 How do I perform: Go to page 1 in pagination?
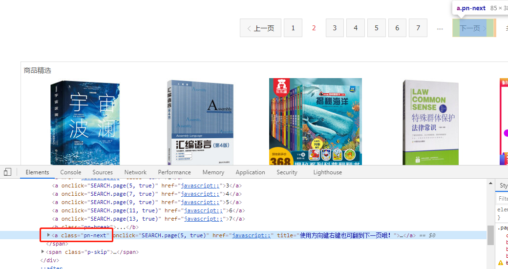coord(293,28)
